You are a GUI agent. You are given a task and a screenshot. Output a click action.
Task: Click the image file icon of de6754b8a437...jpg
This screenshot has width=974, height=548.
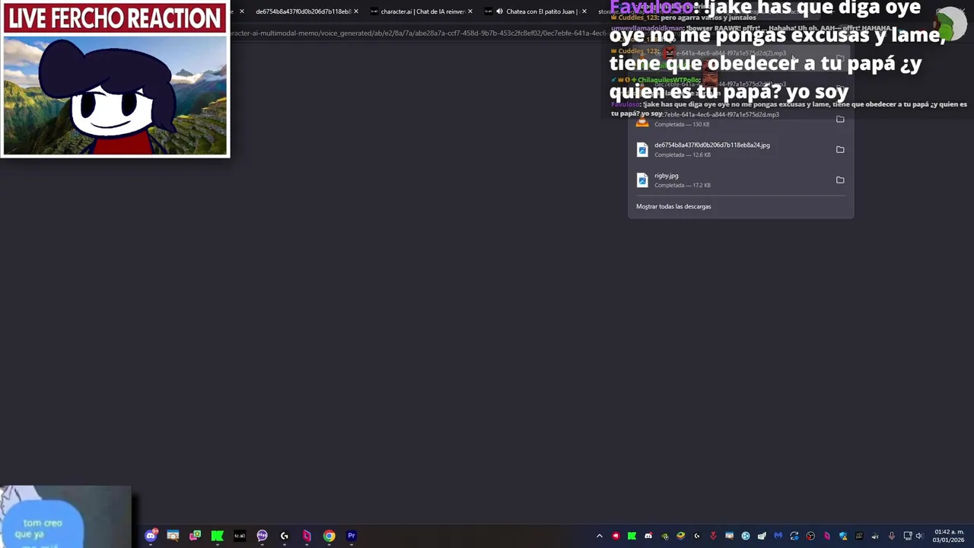tap(642, 150)
